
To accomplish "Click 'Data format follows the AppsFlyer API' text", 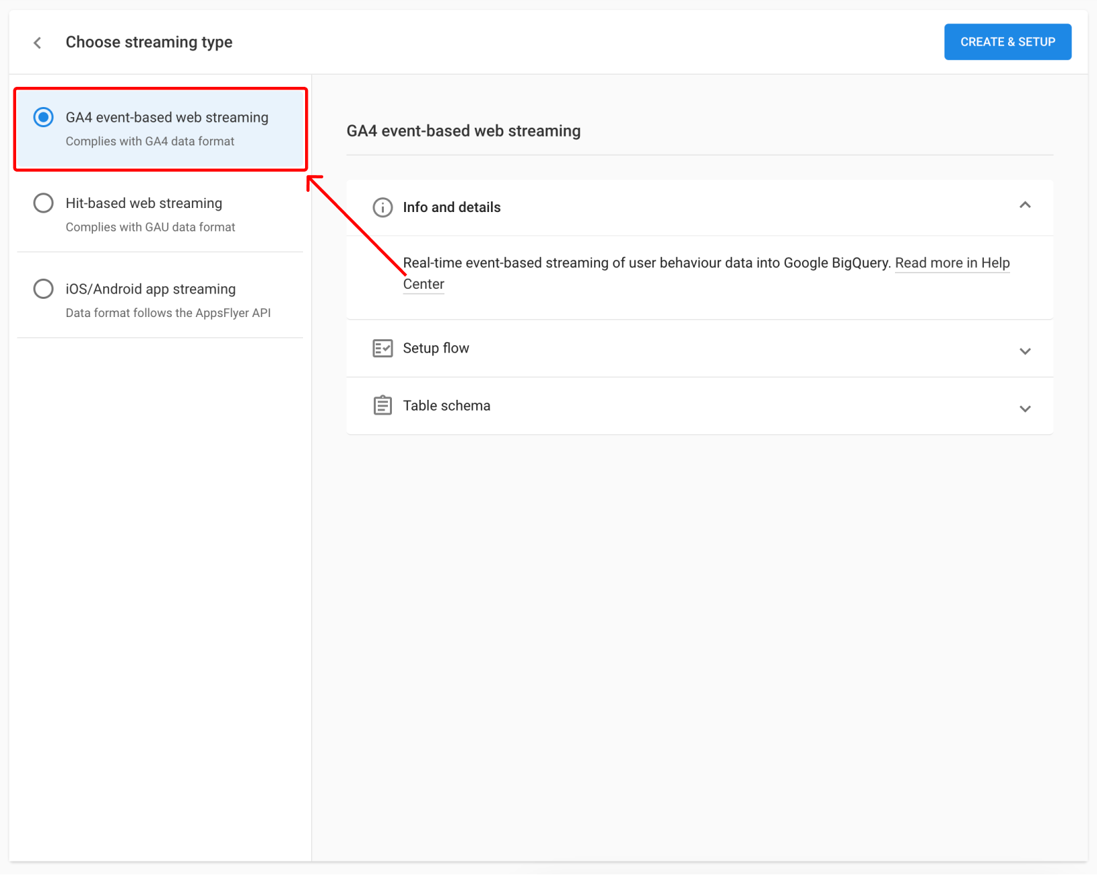I will pos(168,313).
